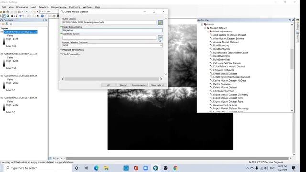This screenshot has width=306, height=172.
Task: Open Add Data dropdown arrow
Action: [37, 11]
